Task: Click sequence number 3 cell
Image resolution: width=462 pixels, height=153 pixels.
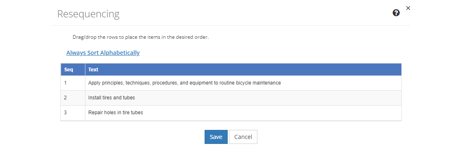Action: point(73,113)
